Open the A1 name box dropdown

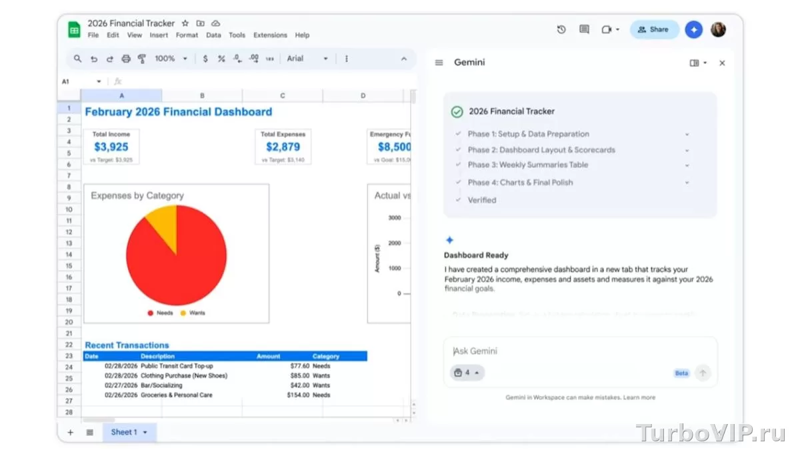(x=99, y=81)
